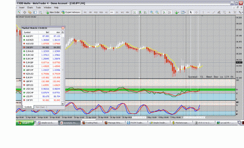244x148 pixels.
Task: Switch chart to M5 timeframe
Action: click(x=90, y=12)
